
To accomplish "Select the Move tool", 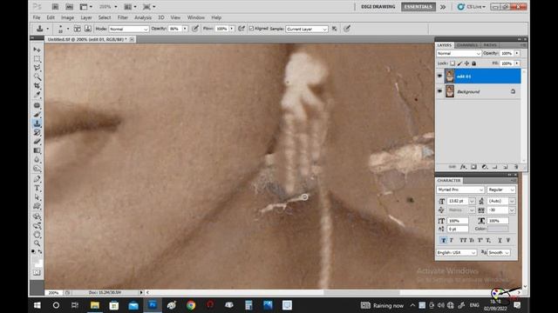I will click(x=37, y=50).
